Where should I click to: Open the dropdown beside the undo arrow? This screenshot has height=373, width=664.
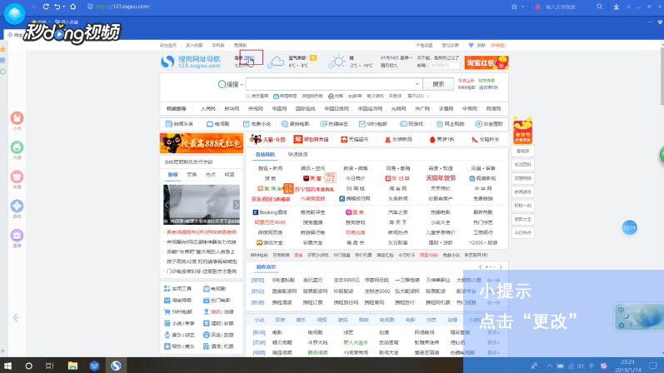tap(64, 7)
